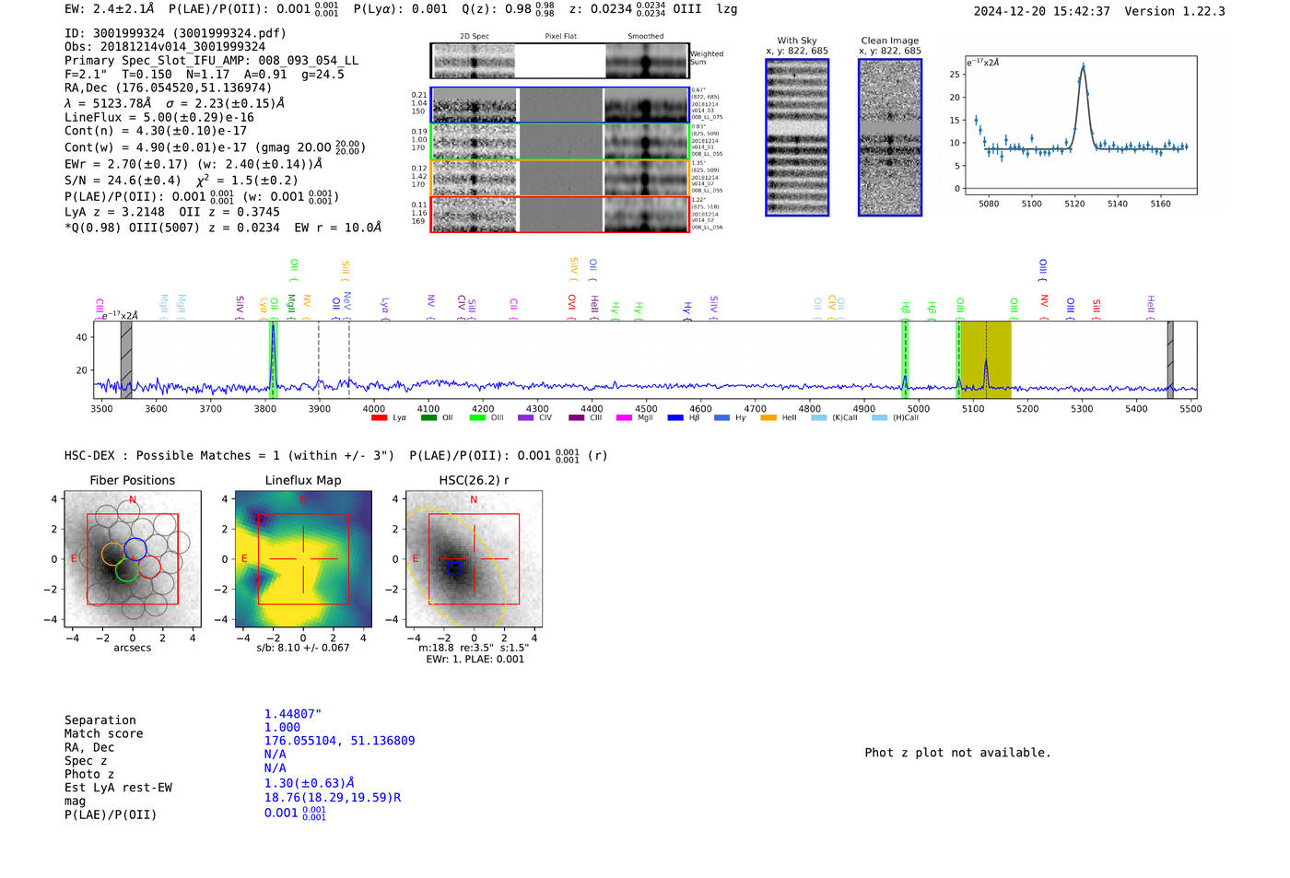Click the Est LyA rest-EW value 1.30(±0.63)Å
This screenshot has width=1290, height=878.
[x=310, y=783]
